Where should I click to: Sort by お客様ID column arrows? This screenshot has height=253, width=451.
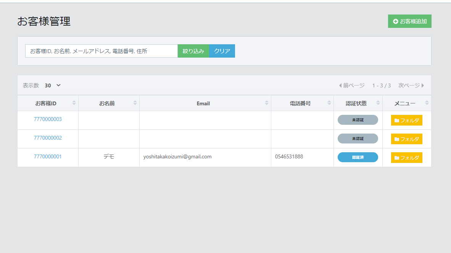74,103
